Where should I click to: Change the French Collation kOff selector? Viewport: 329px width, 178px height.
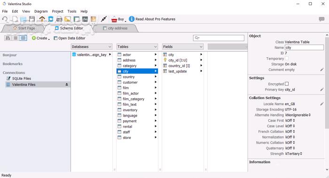coord(290,132)
